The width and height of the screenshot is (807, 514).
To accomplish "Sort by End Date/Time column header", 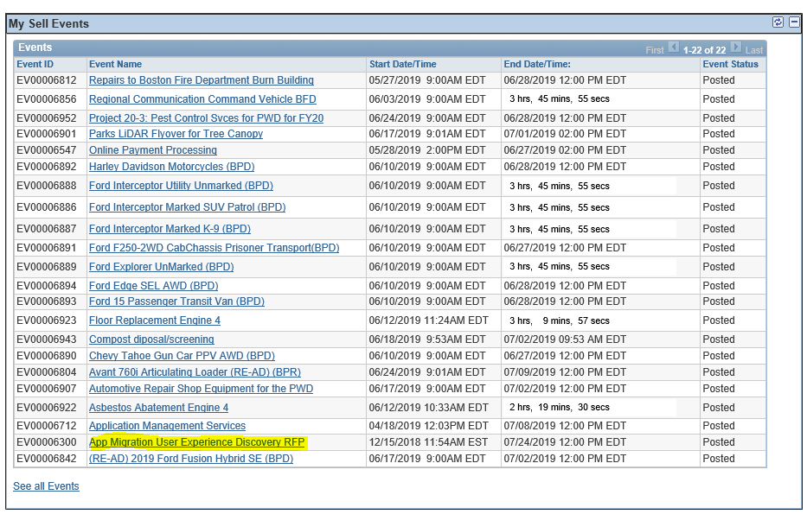I will (537, 64).
